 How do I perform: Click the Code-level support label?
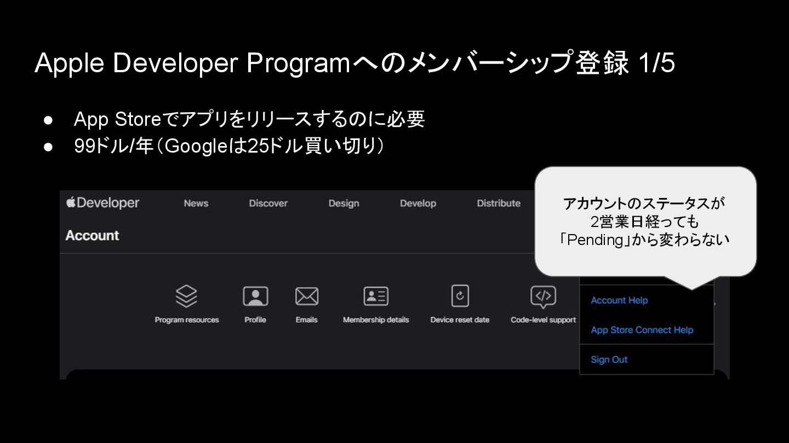click(x=543, y=320)
